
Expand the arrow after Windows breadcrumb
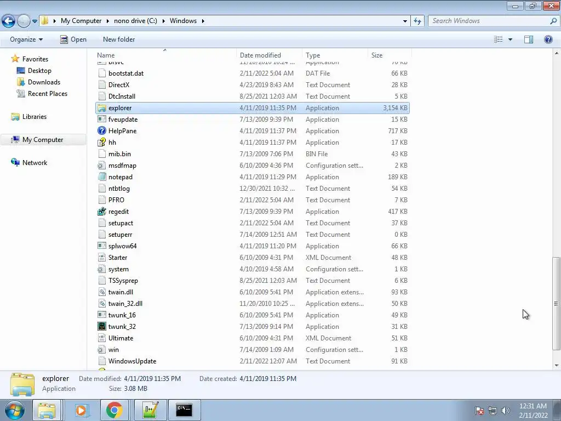coord(203,21)
